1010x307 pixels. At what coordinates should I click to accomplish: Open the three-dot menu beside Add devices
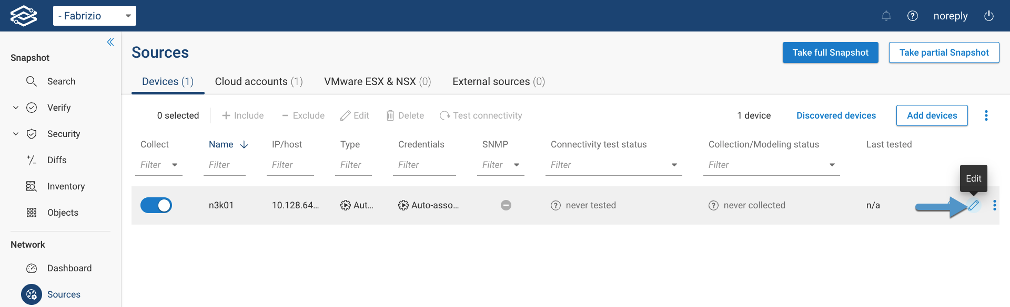[x=986, y=115]
